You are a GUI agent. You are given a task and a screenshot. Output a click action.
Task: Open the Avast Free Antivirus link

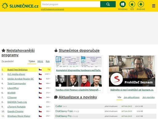point(17,69)
